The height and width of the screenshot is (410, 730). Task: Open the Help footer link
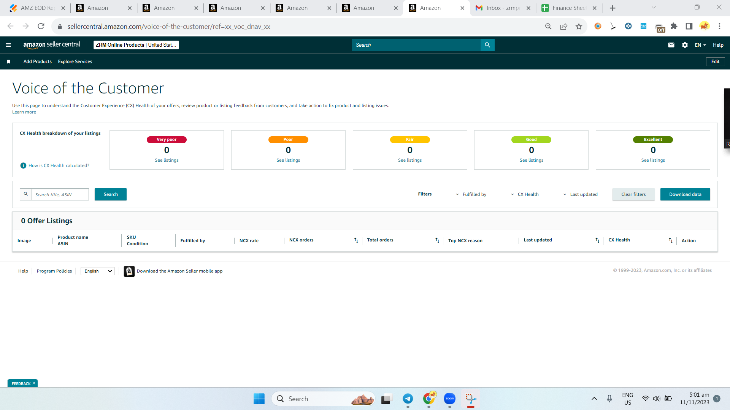(23, 271)
